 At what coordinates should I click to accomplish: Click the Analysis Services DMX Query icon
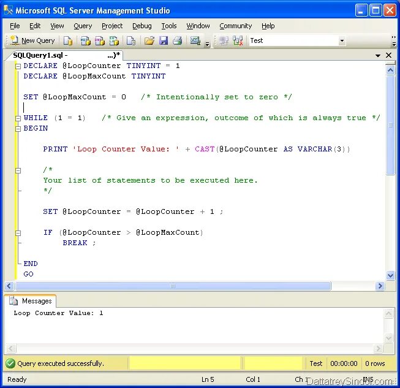pyautogui.click(x=100, y=40)
